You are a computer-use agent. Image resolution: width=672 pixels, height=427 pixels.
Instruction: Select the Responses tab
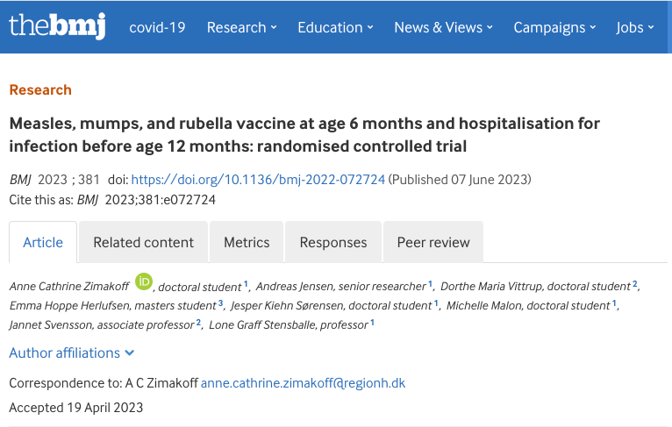click(x=332, y=242)
